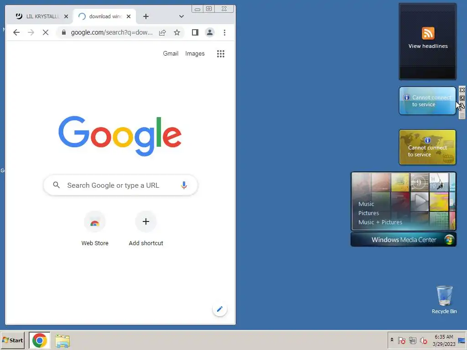This screenshot has width=467, height=350.
Task: Click the address bar URL
Action: pos(112,32)
